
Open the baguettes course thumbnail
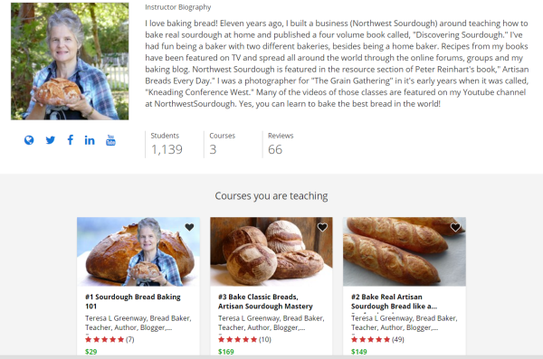(405, 251)
